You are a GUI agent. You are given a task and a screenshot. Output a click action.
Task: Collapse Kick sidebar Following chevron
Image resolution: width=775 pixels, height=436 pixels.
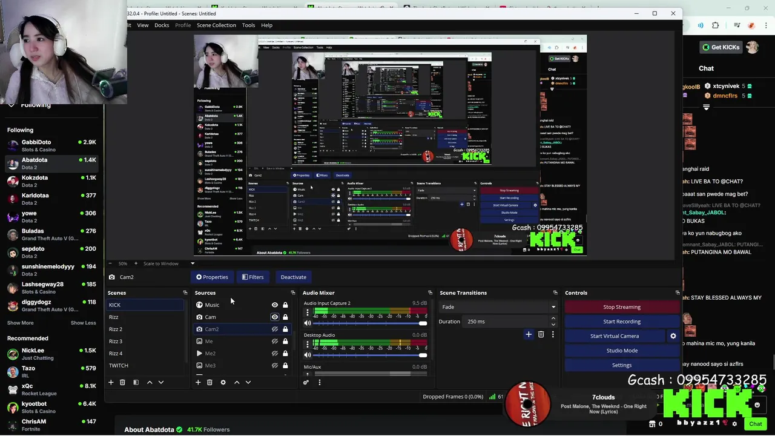tap(11, 105)
